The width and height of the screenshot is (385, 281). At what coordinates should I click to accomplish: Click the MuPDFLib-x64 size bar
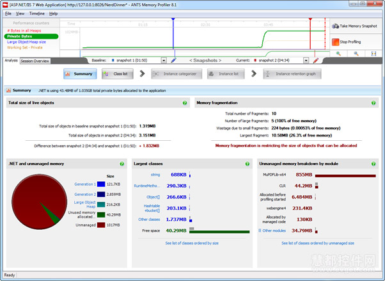coord(345,176)
